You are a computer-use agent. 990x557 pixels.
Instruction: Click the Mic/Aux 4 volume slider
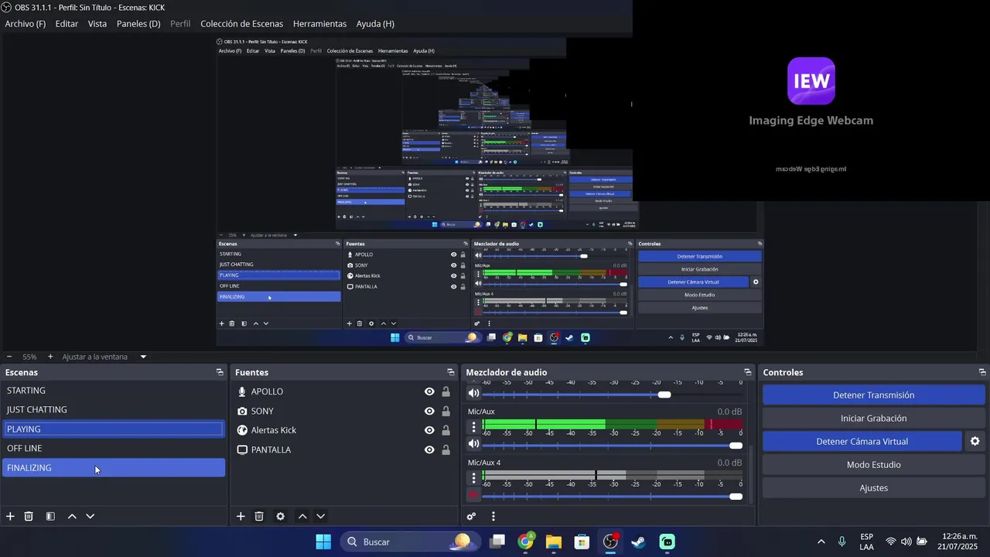613,496
